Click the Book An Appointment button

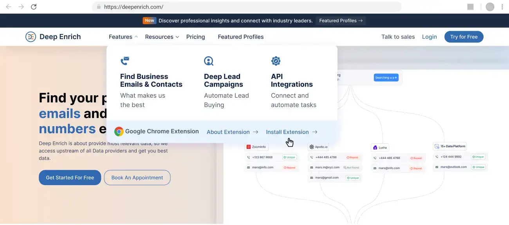point(137,177)
